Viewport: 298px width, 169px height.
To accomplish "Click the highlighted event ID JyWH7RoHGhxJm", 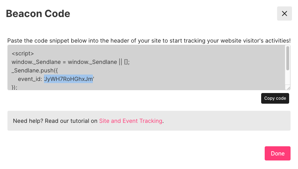I will click(68, 79).
